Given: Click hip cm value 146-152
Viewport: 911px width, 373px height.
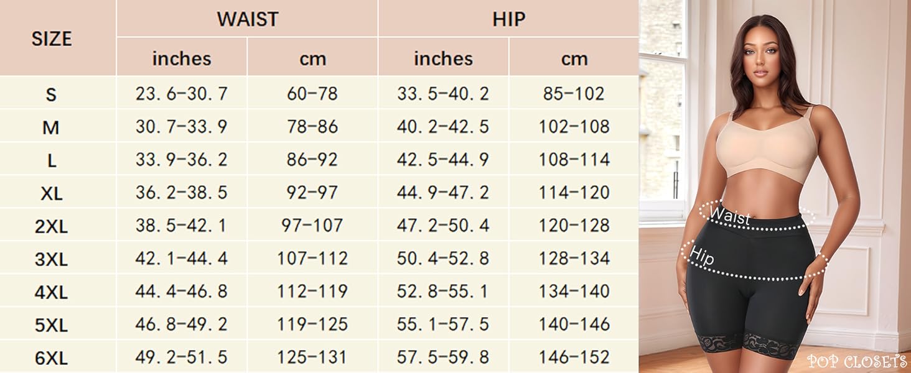Looking at the screenshot, I should point(574,357).
